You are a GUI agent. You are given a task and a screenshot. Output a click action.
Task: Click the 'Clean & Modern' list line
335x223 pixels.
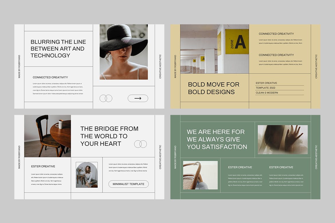tap(267, 93)
